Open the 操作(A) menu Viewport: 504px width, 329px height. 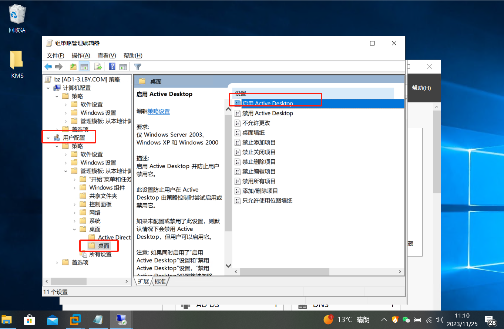point(81,55)
